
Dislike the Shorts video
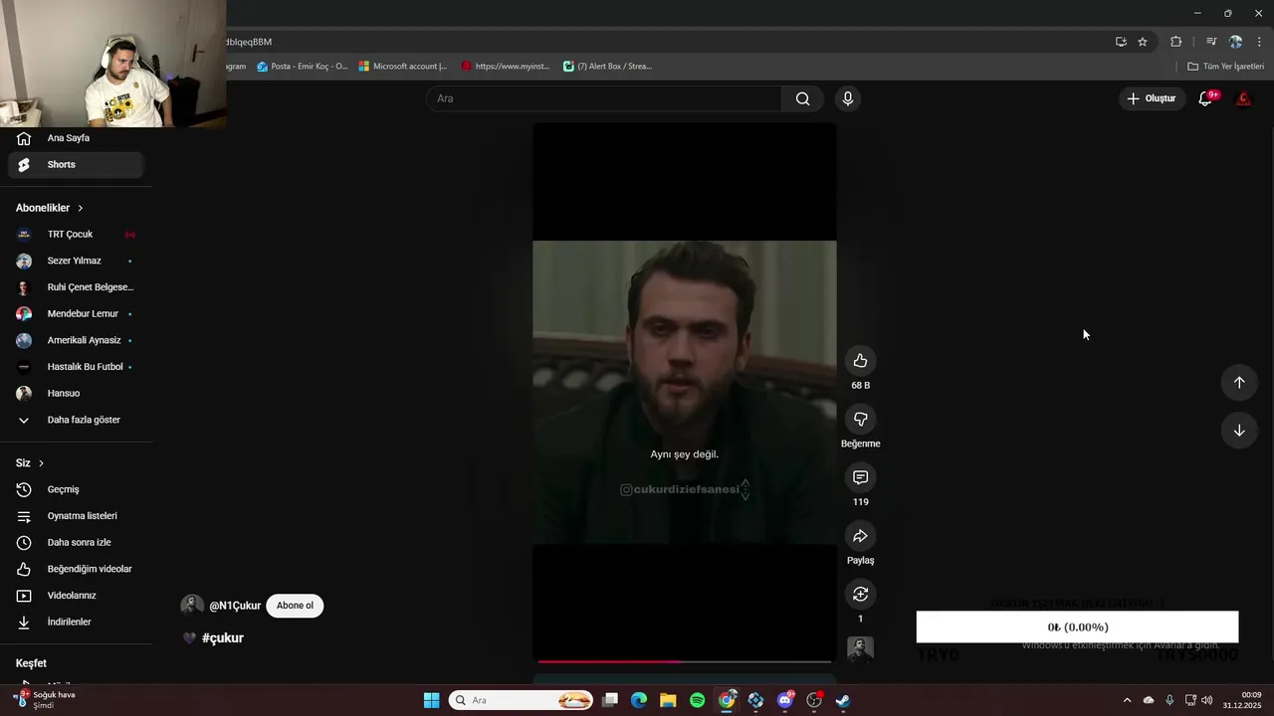(x=860, y=419)
